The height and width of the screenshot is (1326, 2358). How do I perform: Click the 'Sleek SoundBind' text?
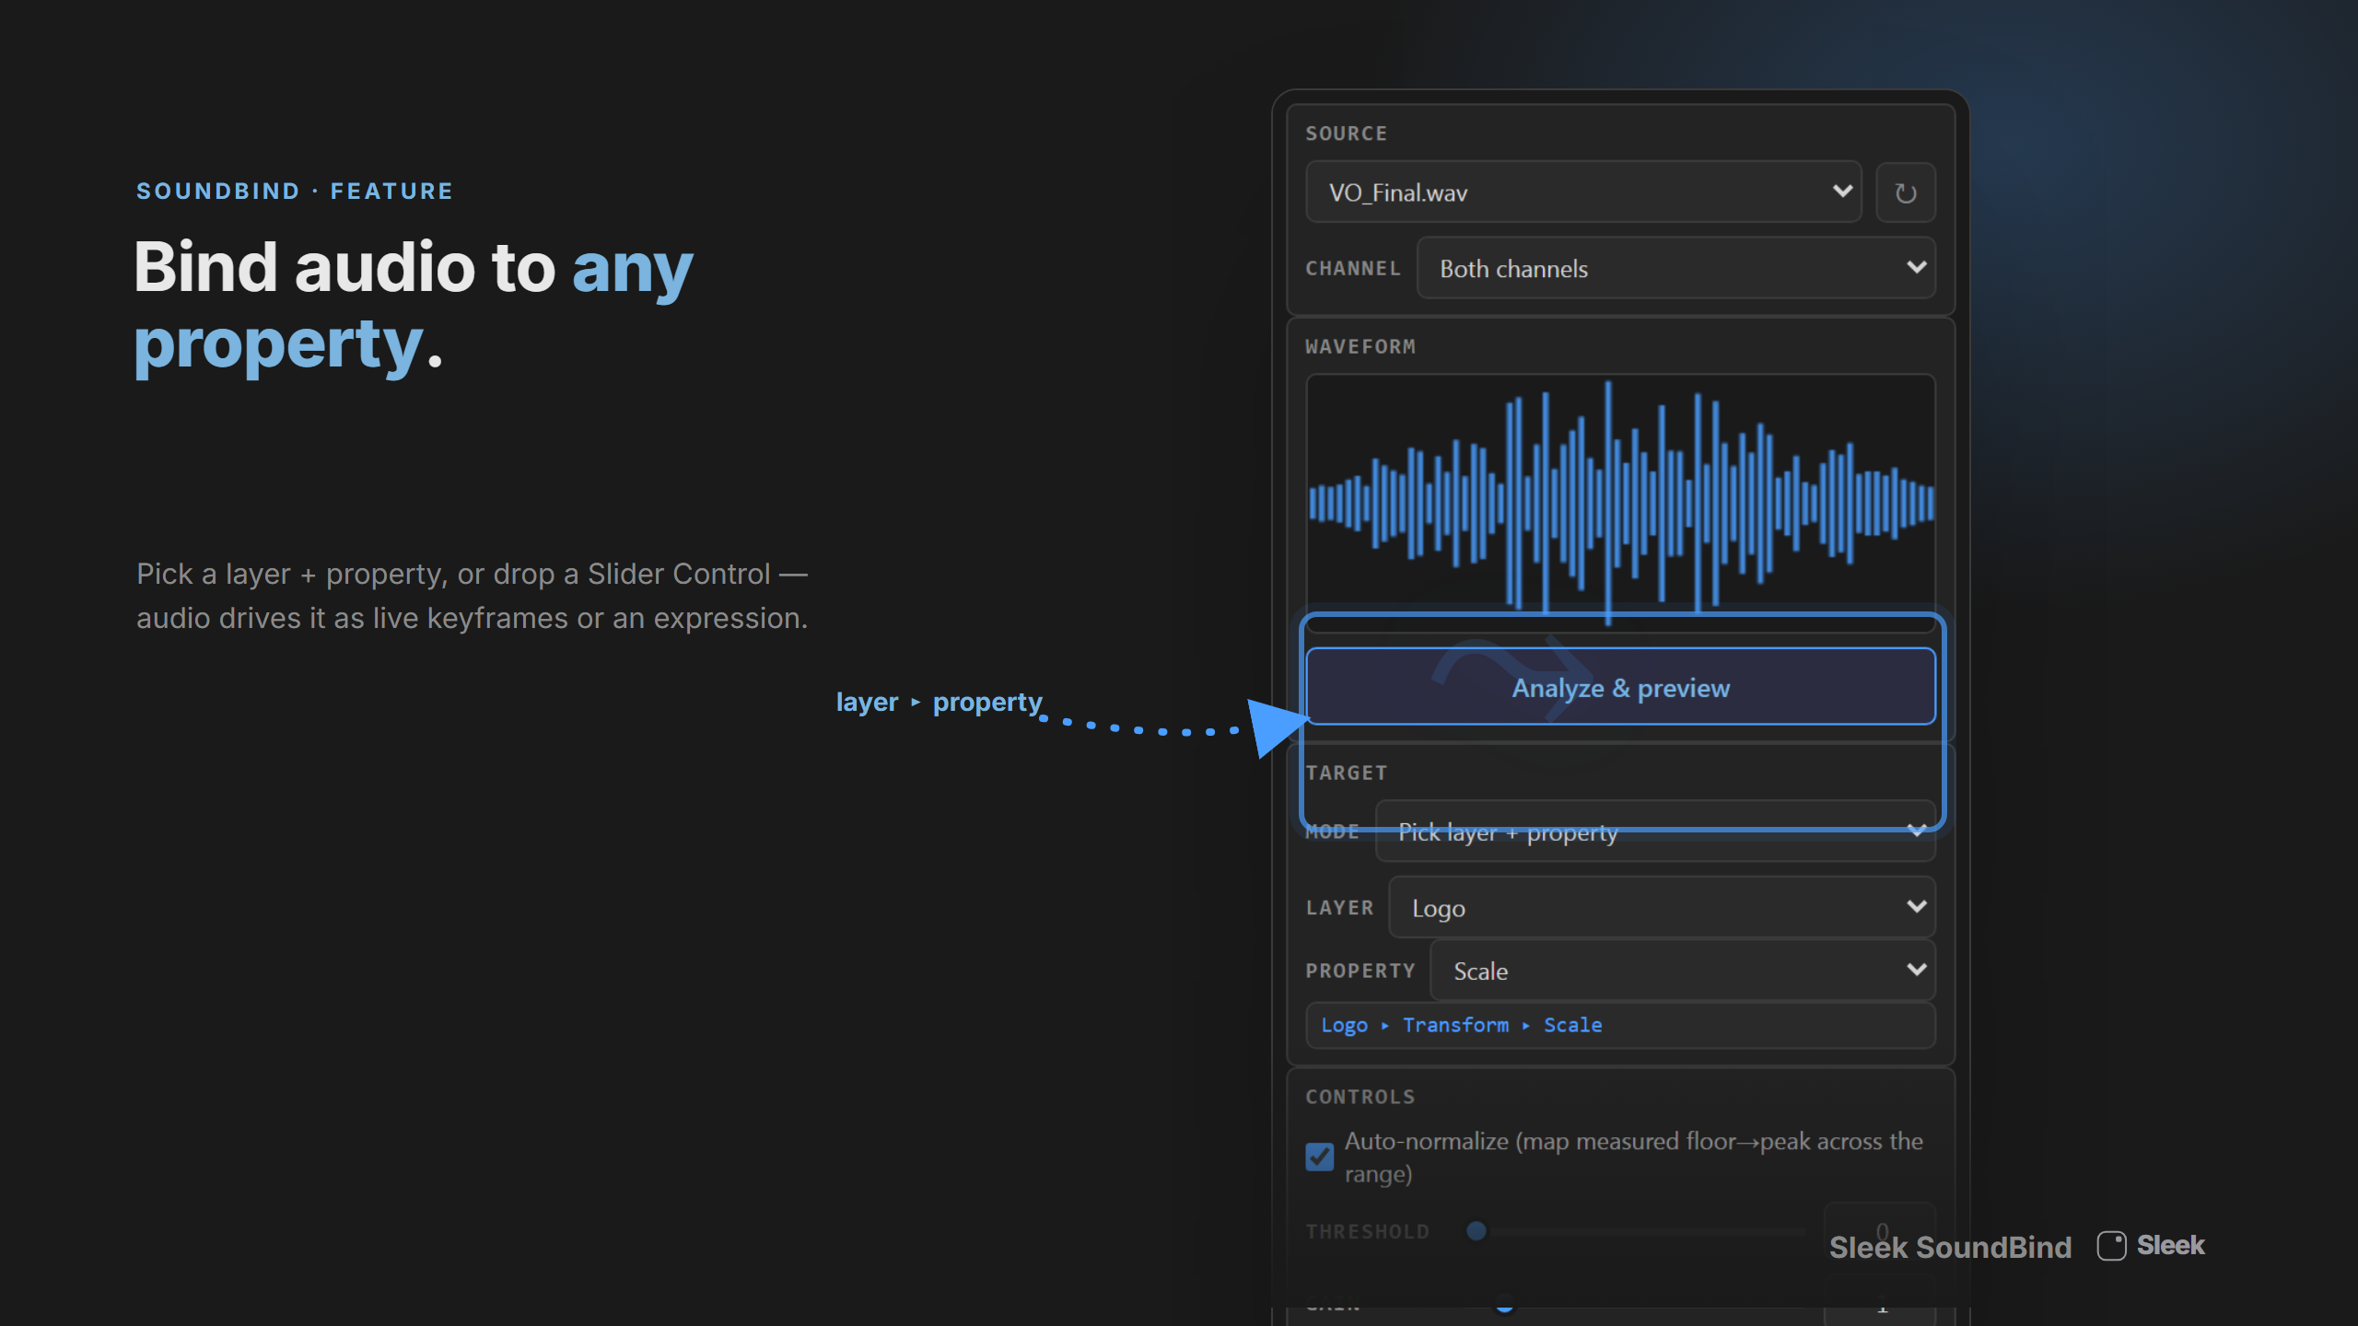tap(1950, 1247)
